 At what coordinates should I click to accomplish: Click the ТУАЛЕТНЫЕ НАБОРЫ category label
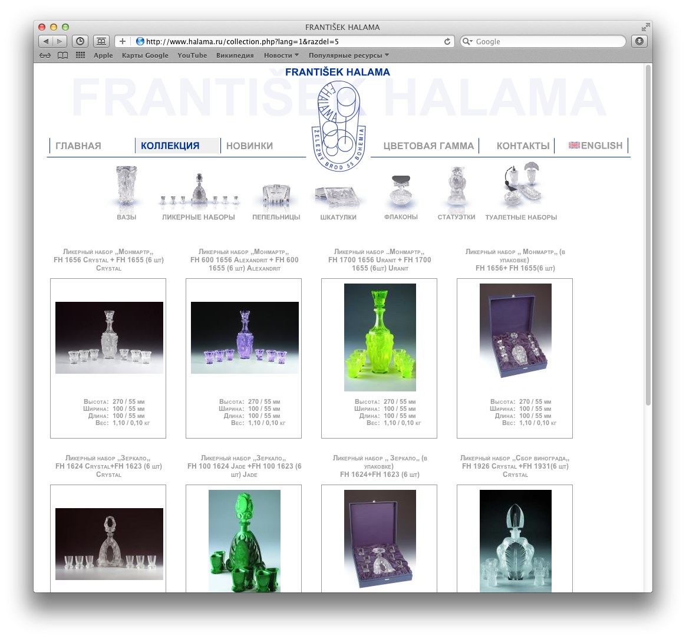pos(521,217)
